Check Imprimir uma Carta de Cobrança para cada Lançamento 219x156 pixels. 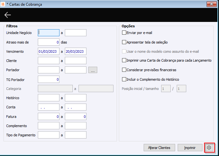(x=124, y=60)
